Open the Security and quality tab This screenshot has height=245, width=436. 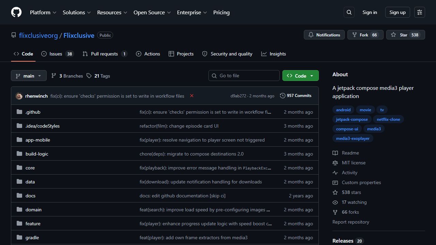coord(227,54)
